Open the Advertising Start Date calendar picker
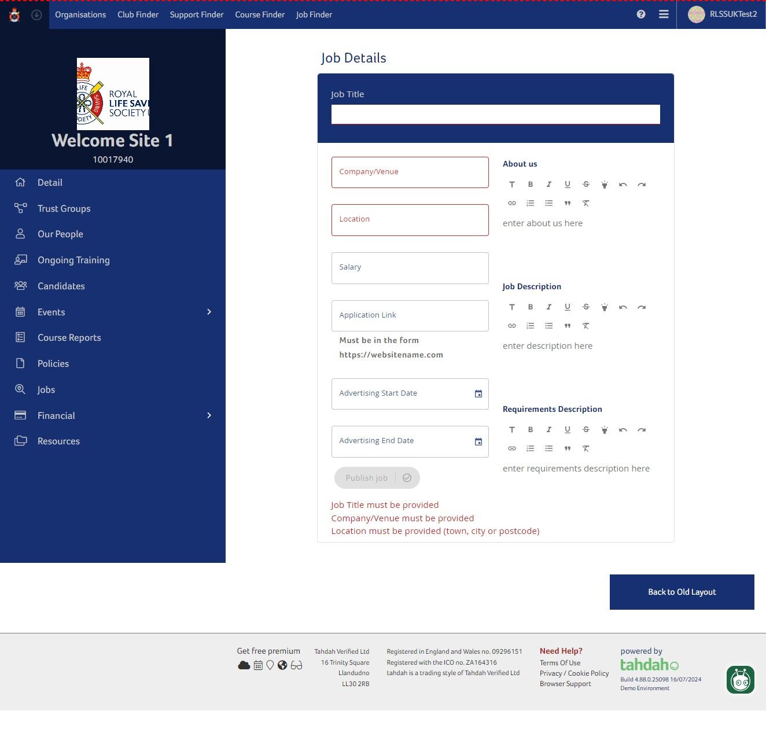Viewport: 766px width, 737px height. pos(478,393)
